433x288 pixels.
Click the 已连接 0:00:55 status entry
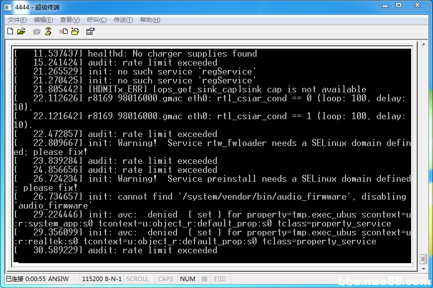(26, 279)
